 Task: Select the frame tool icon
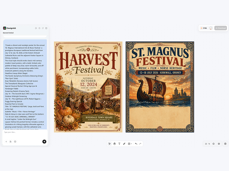pyautogui.click(x=129, y=144)
